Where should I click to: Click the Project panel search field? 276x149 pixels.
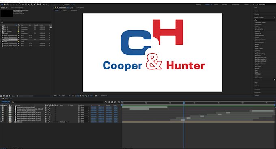point(26,22)
